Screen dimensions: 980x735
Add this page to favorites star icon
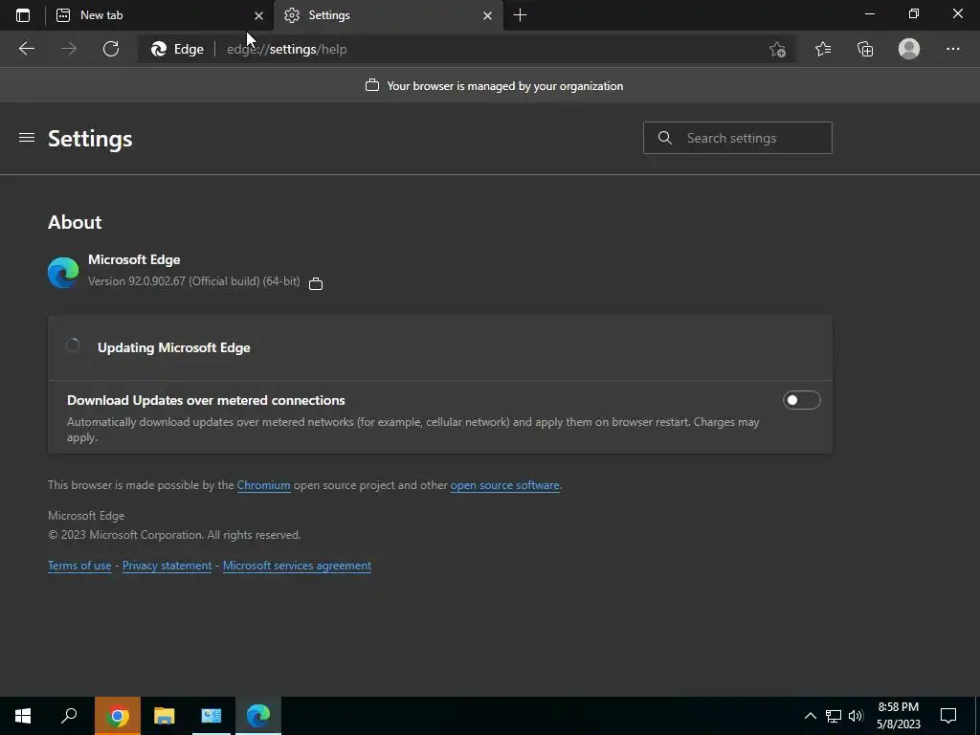click(x=777, y=50)
